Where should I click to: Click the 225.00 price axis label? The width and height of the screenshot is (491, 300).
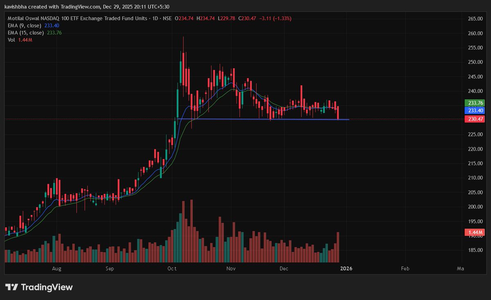point(475,134)
